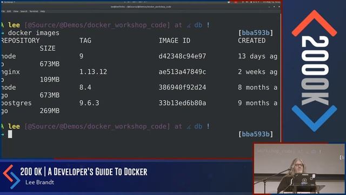Viewport: 346px width, 195px height.
Task: Click the 269MB size value
Action: (x=49, y=110)
